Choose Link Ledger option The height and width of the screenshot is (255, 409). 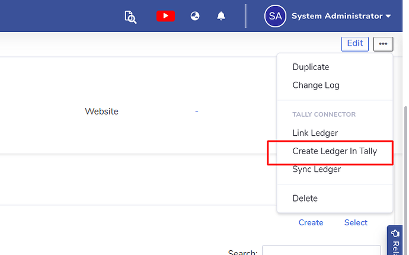pyautogui.click(x=315, y=133)
